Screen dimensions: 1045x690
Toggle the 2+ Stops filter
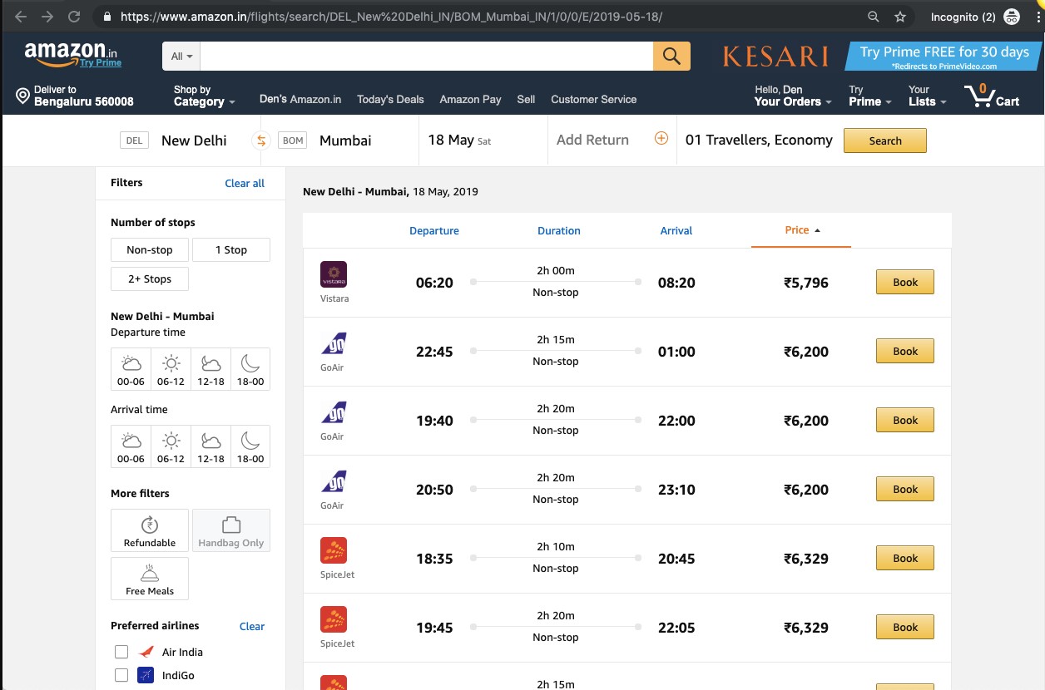point(150,279)
